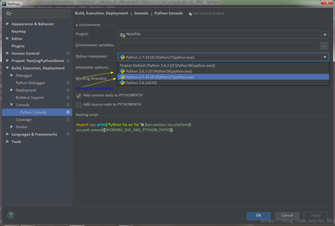Open Keymap settings page
This screenshot has height=226, width=335.
[19, 31]
